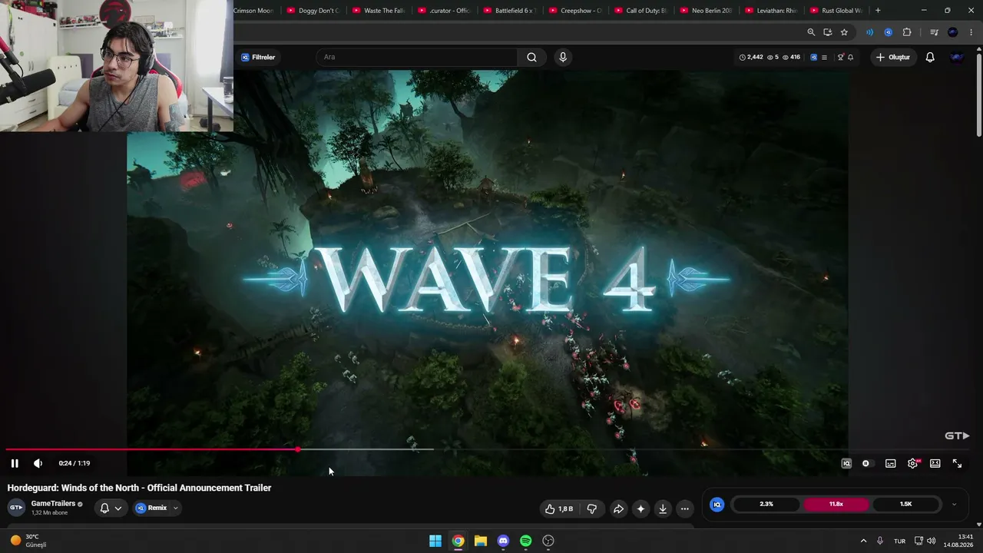Open YouTube notifications bell
The image size is (983, 553).
click(930, 57)
